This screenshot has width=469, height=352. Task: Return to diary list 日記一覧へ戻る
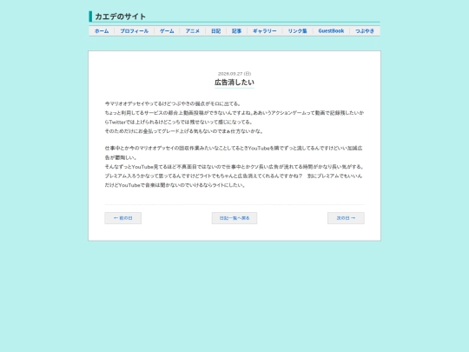click(x=234, y=218)
